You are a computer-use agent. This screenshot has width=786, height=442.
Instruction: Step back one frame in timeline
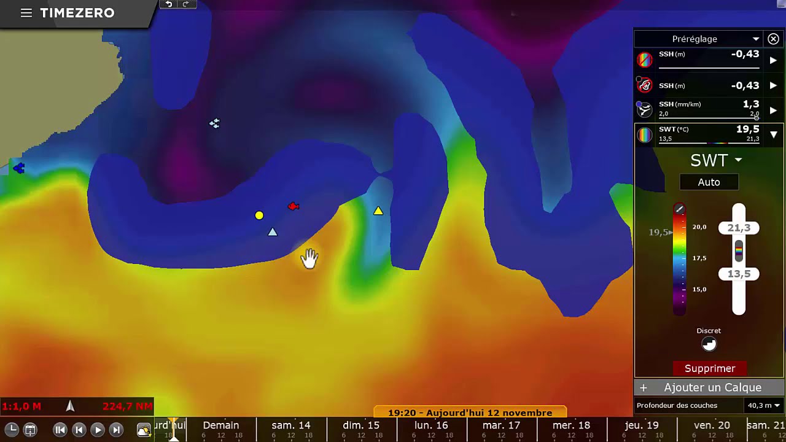coord(79,430)
